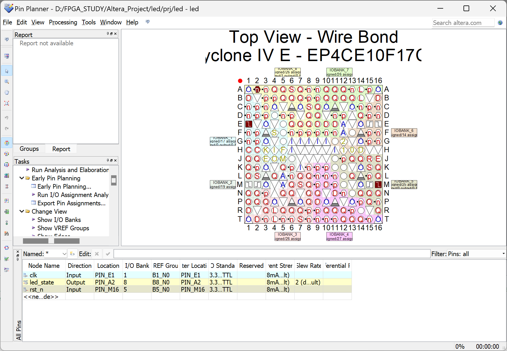
Task: Click the Tasks panel vertical scrollbar thumb
Action: [x=114, y=180]
